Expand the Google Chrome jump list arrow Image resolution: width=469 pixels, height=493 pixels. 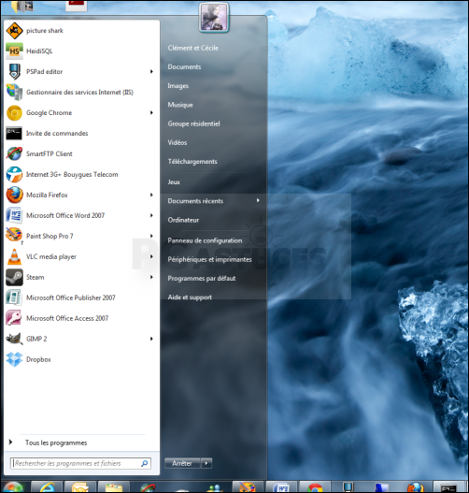pos(151,112)
